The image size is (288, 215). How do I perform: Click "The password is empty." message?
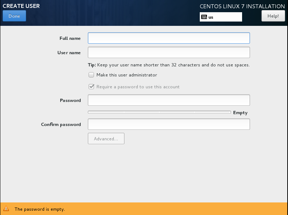40,209
